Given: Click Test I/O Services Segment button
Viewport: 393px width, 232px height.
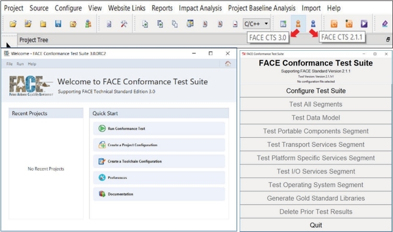Looking at the screenshot, I should pos(316,171).
